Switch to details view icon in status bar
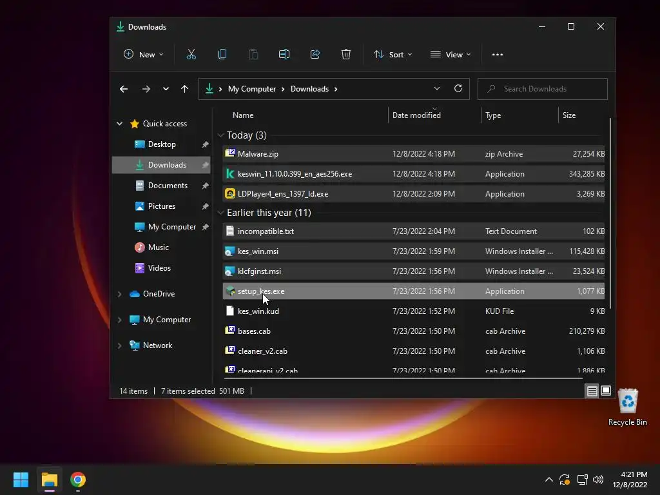 [x=592, y=391]
